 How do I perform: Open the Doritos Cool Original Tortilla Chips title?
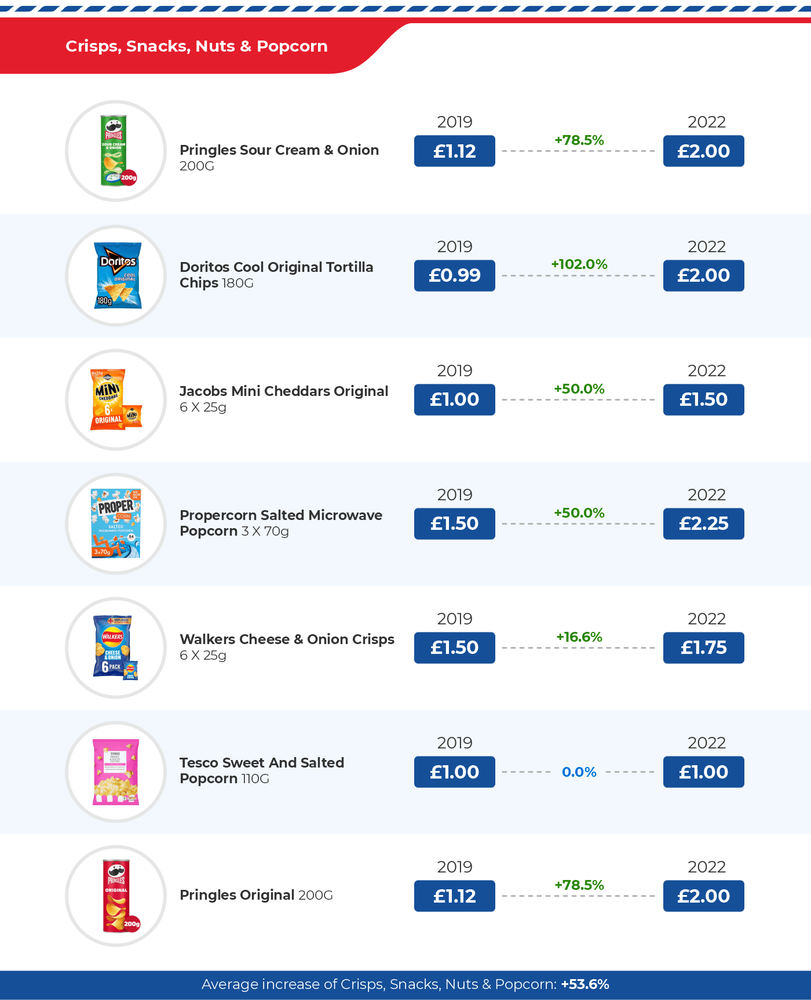coord(276,275)
